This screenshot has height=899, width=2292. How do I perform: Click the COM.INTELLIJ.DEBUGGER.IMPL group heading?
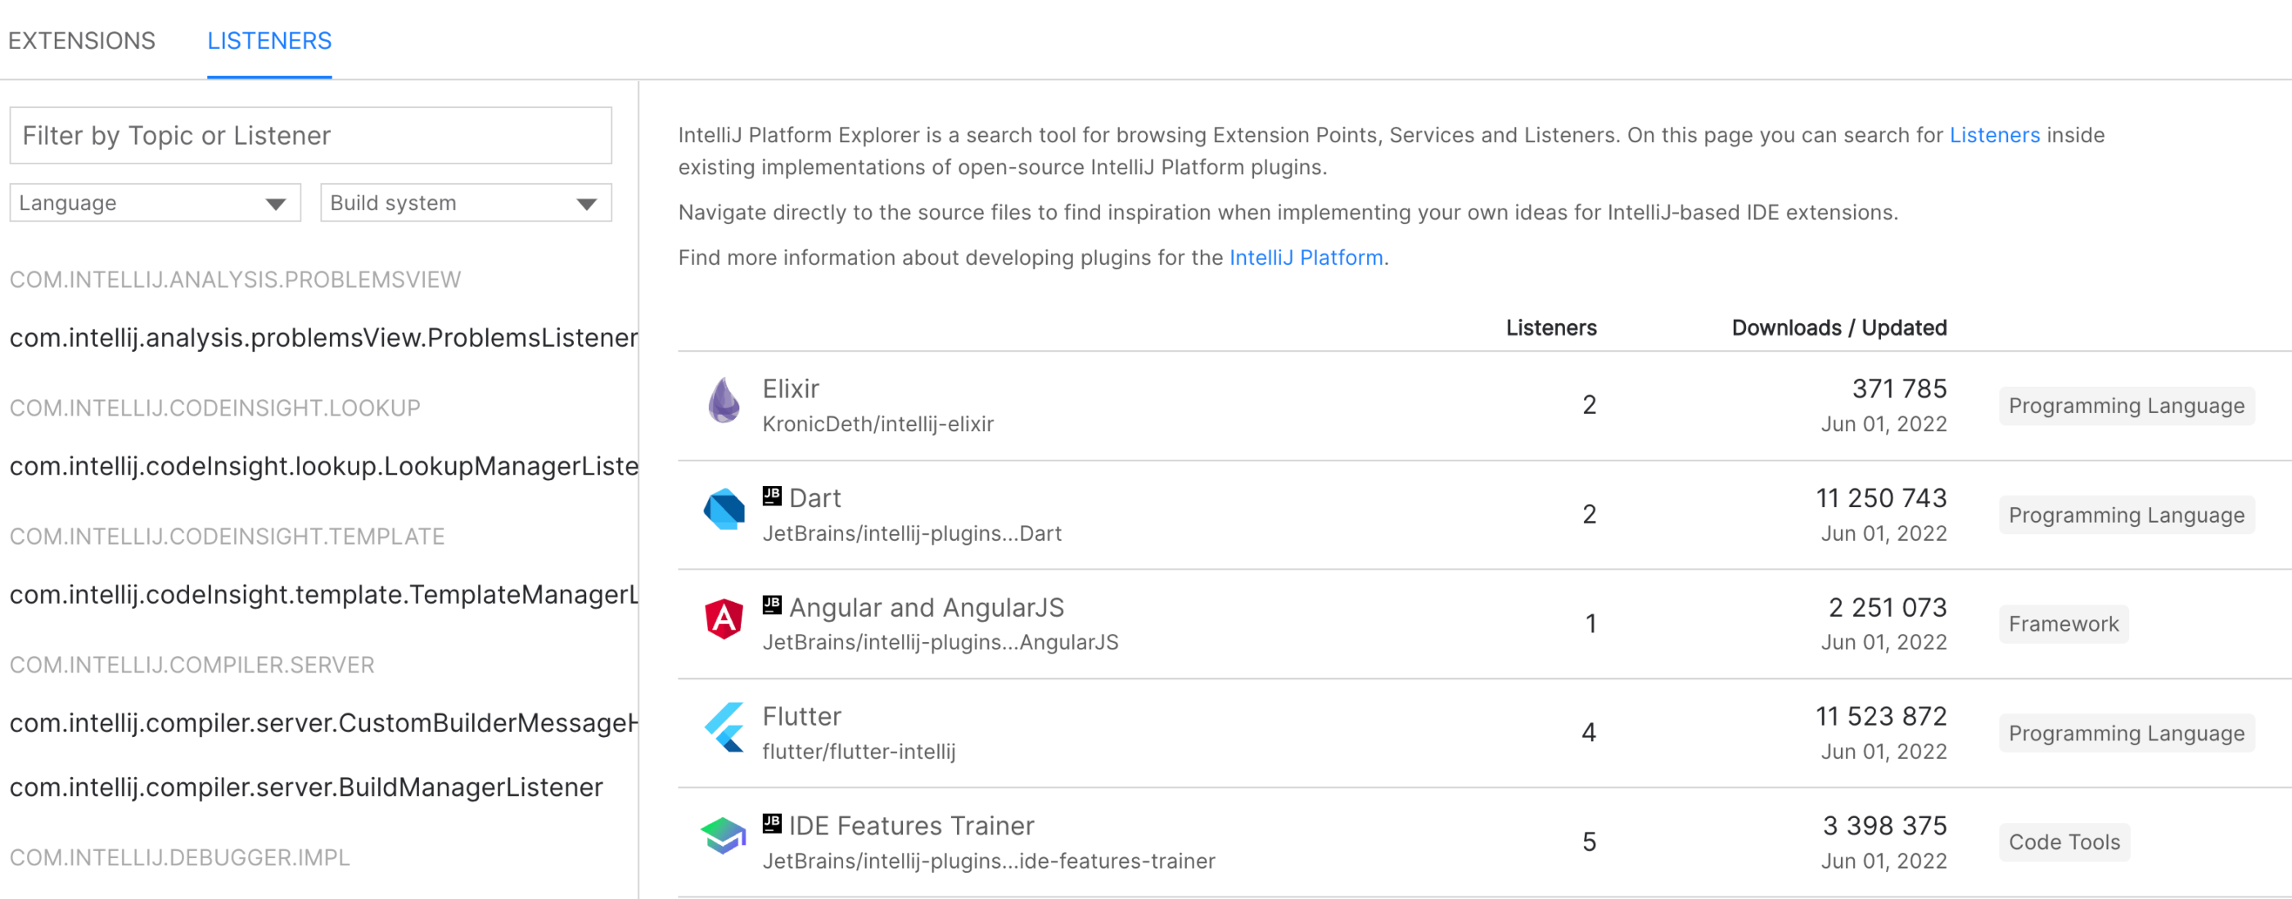pyautogui.click(x=180, y=857)
